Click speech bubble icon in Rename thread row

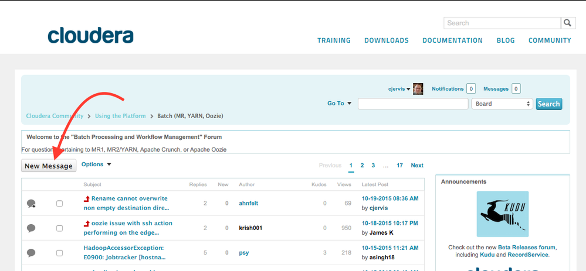coord(32,204)
